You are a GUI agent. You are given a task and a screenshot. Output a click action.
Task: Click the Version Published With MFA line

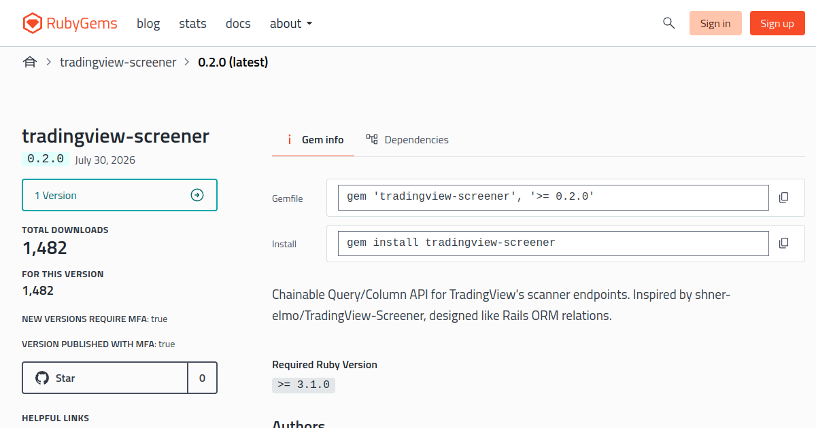click(x=98, y=344)
